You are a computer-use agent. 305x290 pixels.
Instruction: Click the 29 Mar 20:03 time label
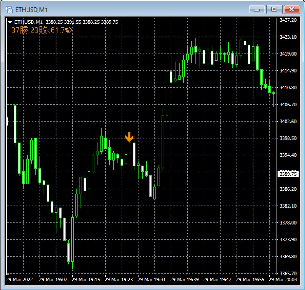pos(283,280)
